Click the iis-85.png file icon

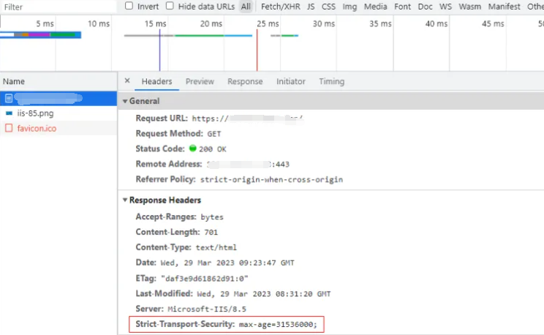(x=9, y=113)
